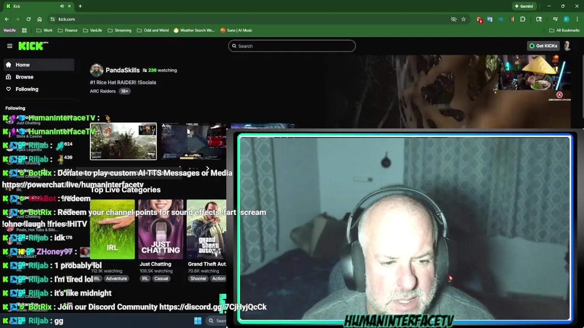The image size is (584, 328).
Task: Open a new browser tab
Action: (x=80, y=6)
